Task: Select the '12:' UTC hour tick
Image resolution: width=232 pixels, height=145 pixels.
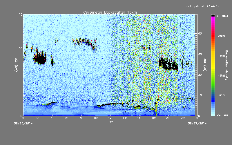Action: [110, 118]
